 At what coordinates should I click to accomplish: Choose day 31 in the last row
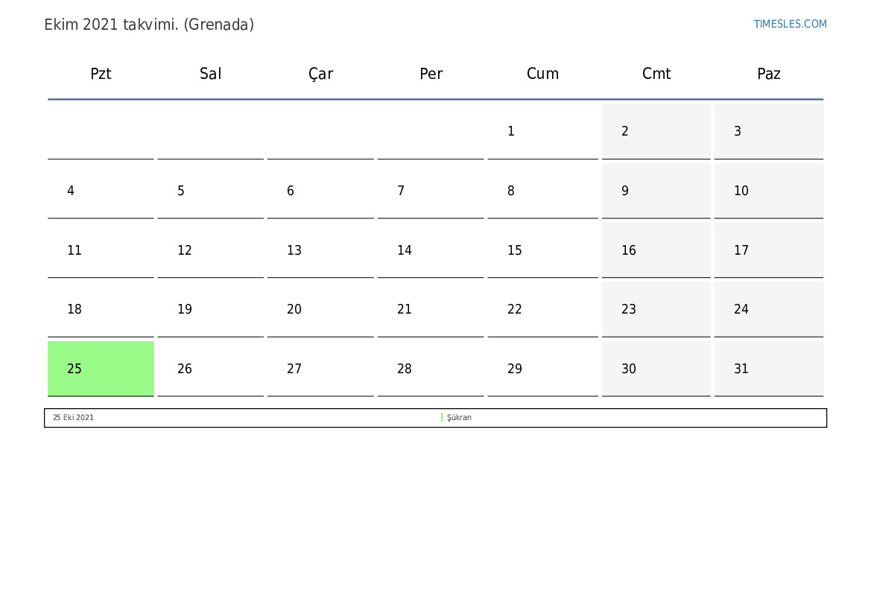tap(769, 369)
